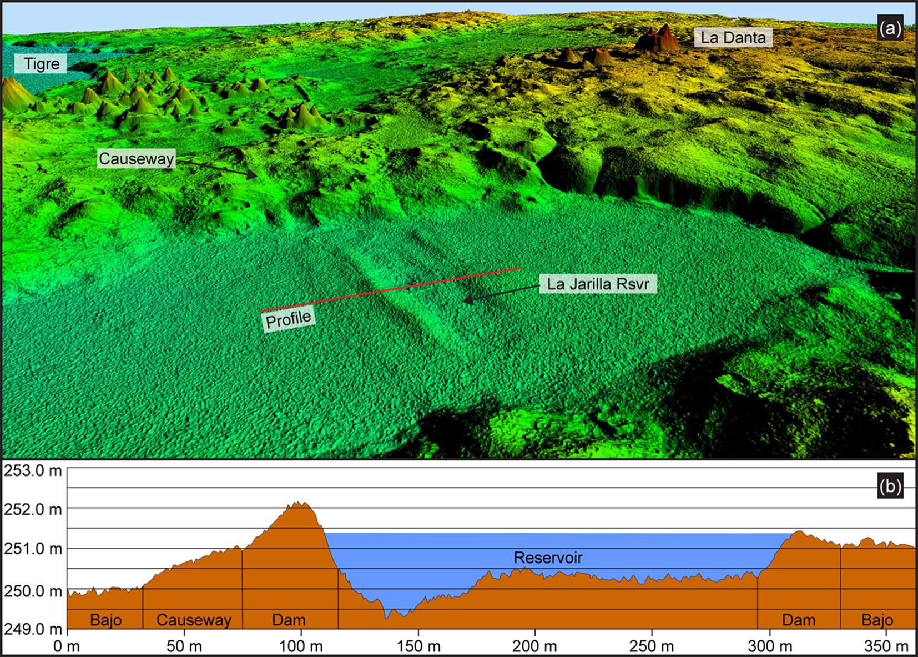Screen dimensions: 918x657
Task: Click the 250.0 m elevation axis label
Action: point(33,591)
